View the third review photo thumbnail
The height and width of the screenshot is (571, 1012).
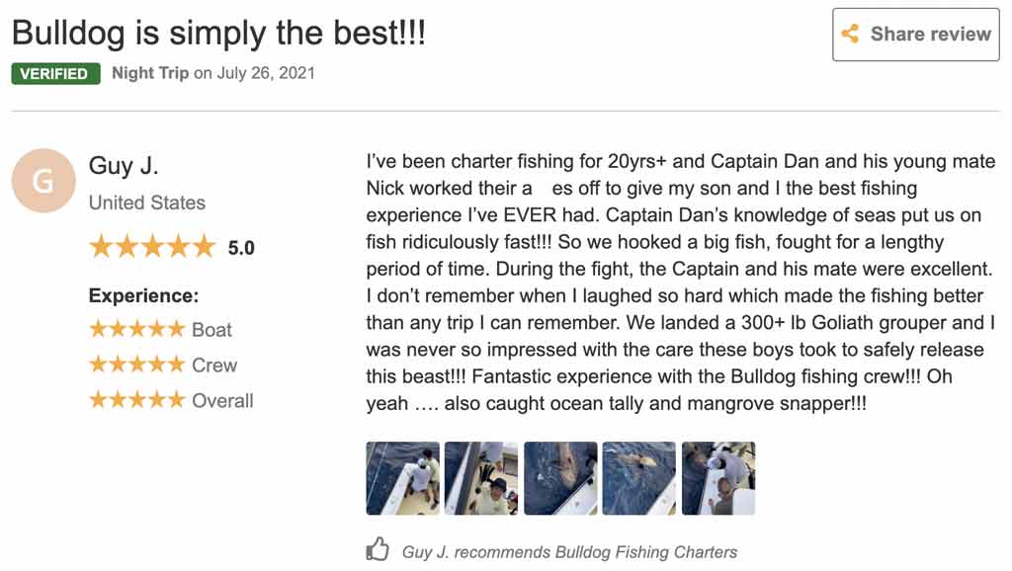(560, 478)
